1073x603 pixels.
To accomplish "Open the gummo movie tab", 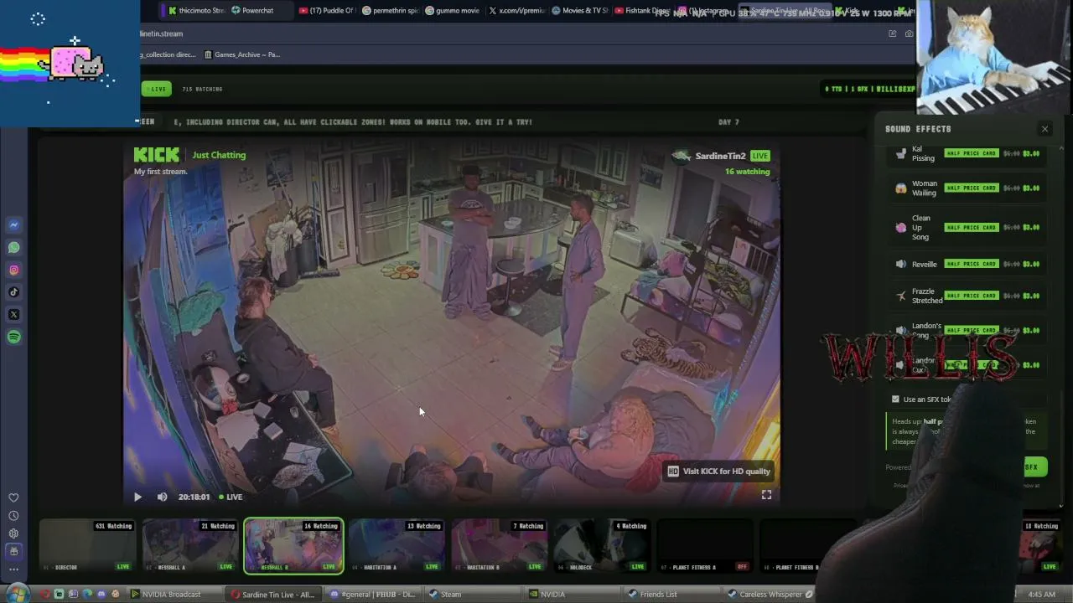I will tap(453, 11).
